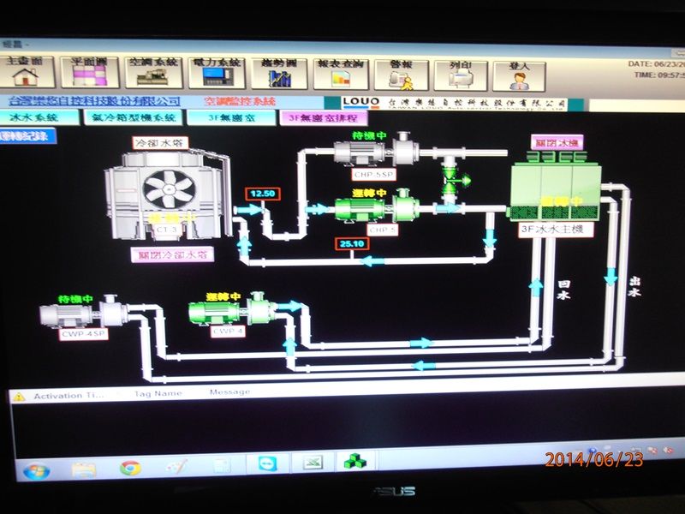
Task: Open the 平面圖 floor plan view
Action: tap(88, 75)
